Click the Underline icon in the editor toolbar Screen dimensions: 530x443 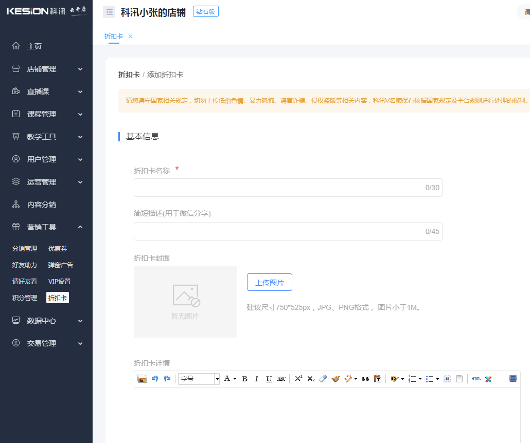268,379
